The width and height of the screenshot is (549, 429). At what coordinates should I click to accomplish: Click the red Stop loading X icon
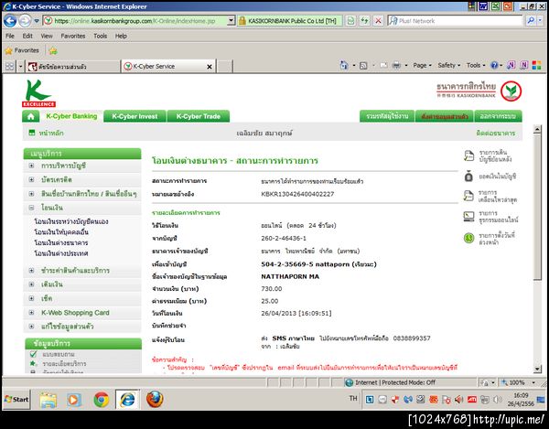coord(378,21)
